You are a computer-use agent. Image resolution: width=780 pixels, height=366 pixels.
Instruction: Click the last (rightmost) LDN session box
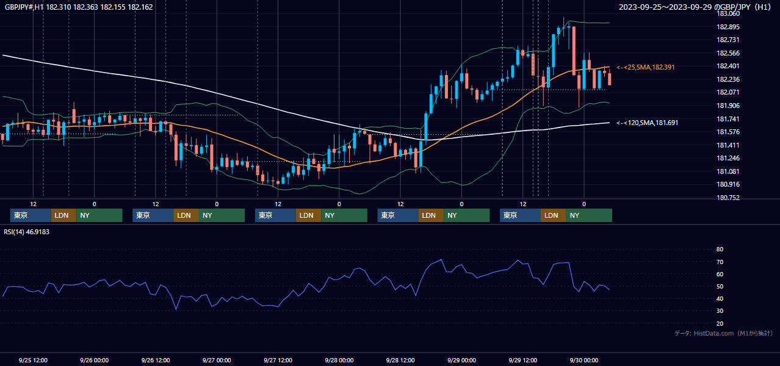coord(553,215)
